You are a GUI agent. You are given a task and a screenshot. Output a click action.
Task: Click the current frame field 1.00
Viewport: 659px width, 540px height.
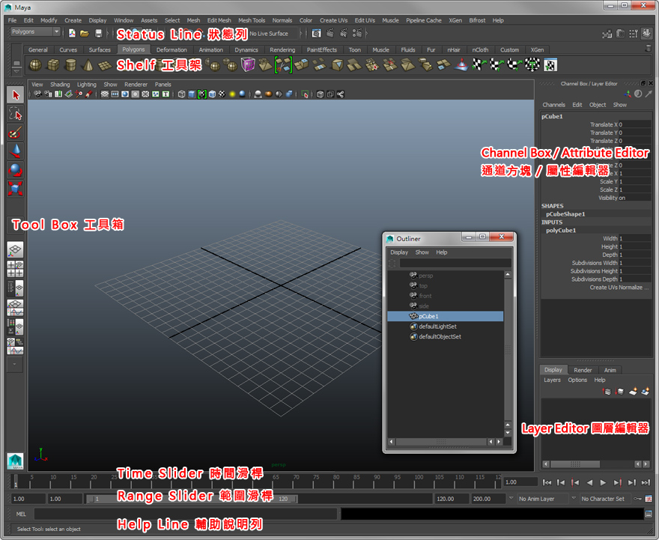[x=520, y=482]
